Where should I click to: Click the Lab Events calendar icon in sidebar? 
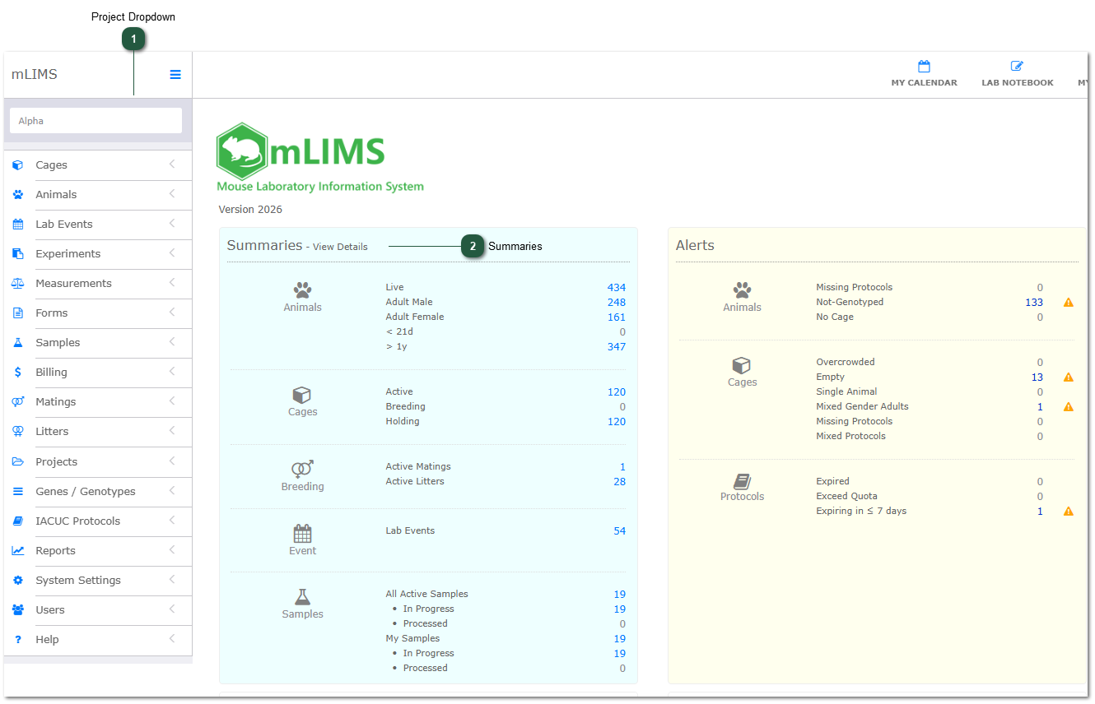point(18,225)
